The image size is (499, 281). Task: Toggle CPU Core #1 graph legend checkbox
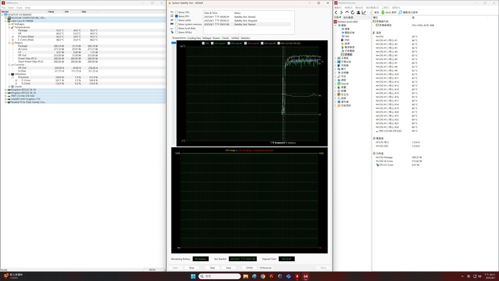[212, 44]
